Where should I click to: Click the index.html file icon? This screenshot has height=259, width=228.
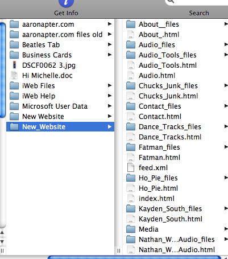coord(131,198)
